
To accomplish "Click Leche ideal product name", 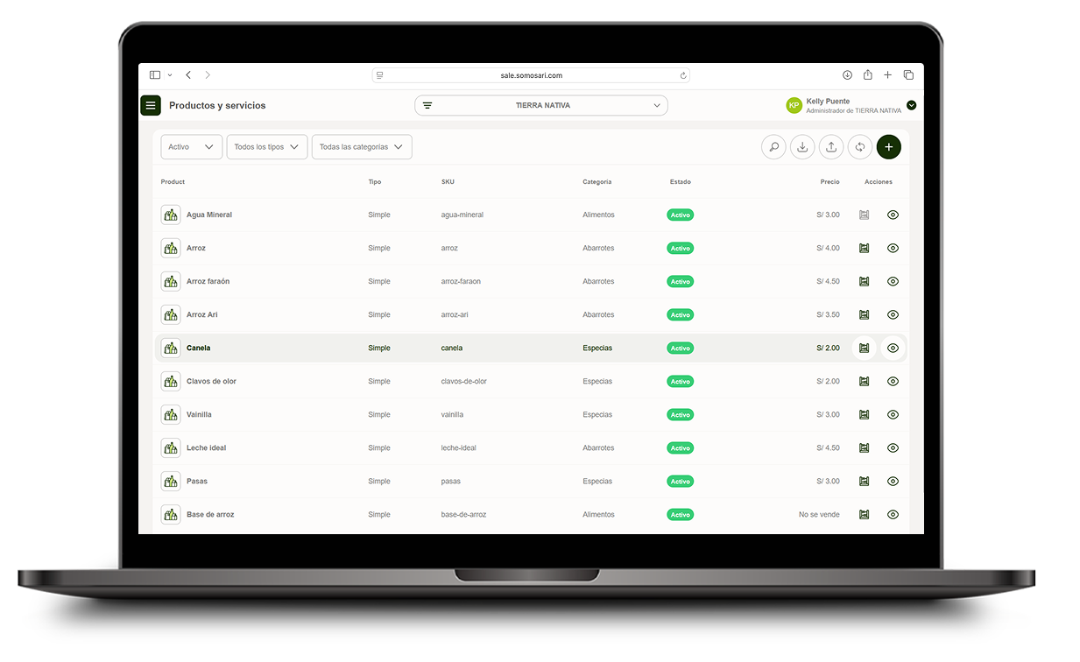I will tap(207, 447).
